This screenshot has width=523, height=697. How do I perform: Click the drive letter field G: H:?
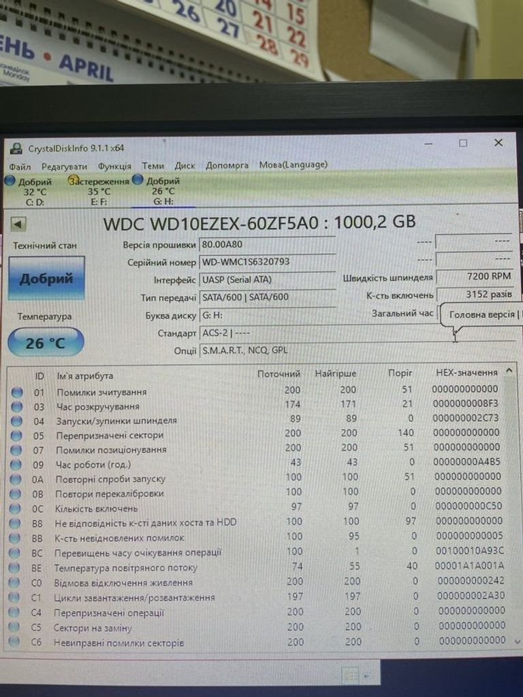click(x=267, y=315)
